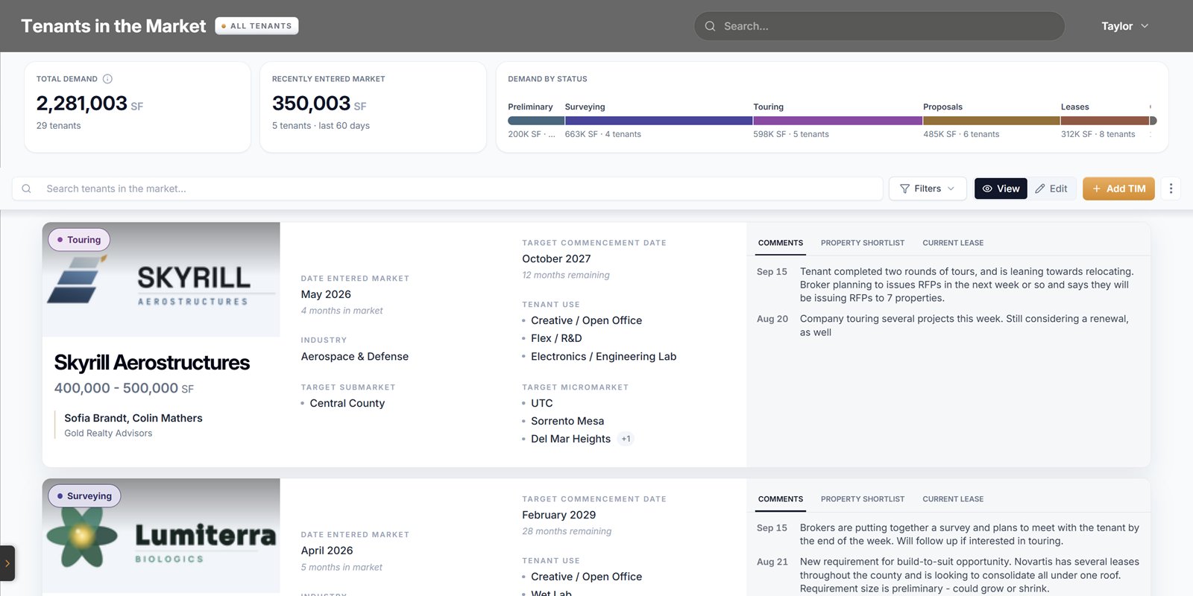The width and height of the screenshot is (1193, 596).
Task: Click the Touring status badge on Skyrill
Action: (79, 240)
